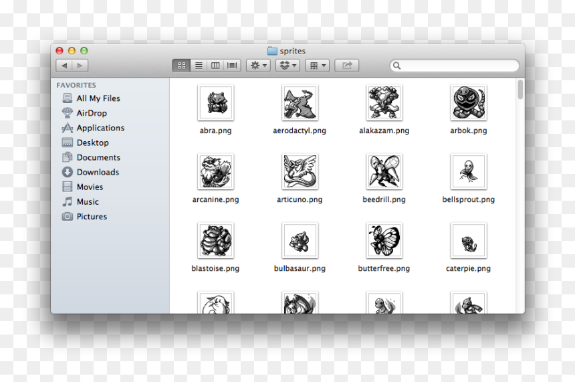Select the articuno.png sprite thumbnail
575x382 pixels.
[300, 172]
